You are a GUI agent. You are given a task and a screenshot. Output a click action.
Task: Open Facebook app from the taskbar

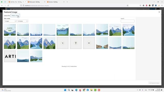88,90
